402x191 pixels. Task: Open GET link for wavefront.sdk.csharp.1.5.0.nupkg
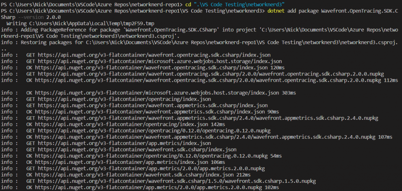pos(177,181)
